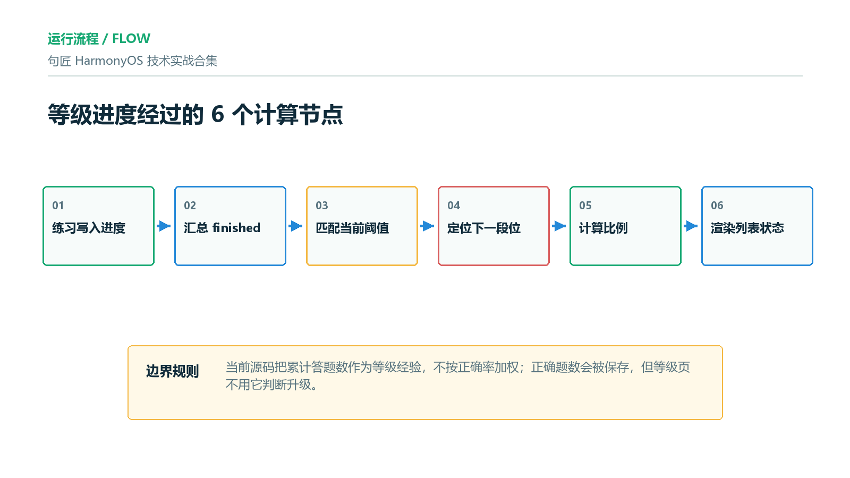Viewport: 850px width, 478px height.
Task: Select the 练习写入进度 step card
Action: pos(99,226)
